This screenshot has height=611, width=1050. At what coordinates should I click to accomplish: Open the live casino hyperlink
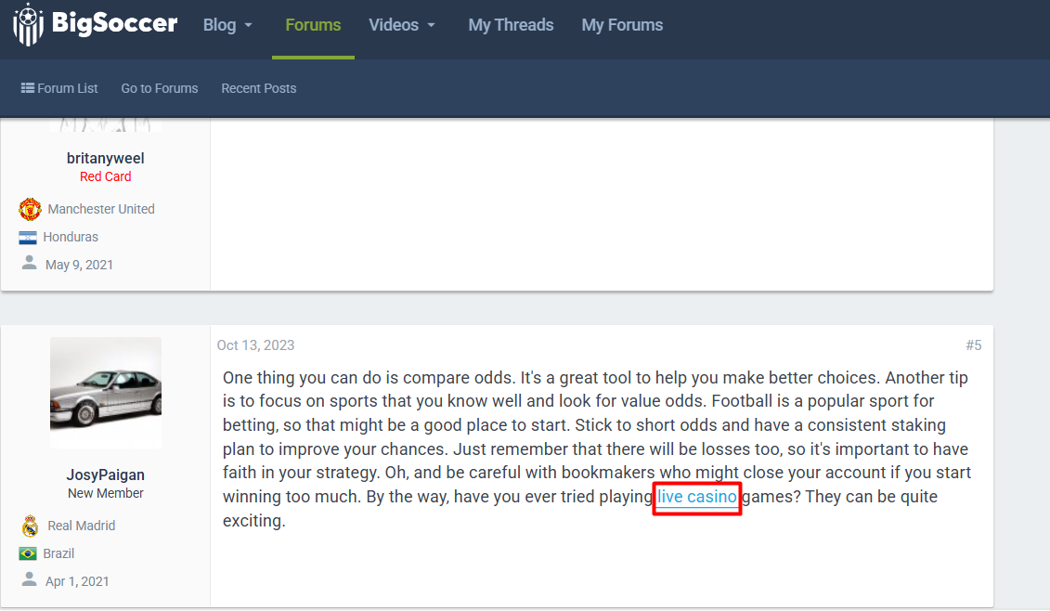697,497
